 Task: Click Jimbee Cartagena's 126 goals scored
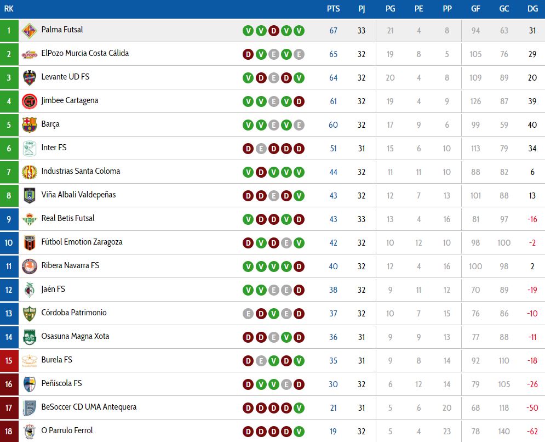point(475,101)
